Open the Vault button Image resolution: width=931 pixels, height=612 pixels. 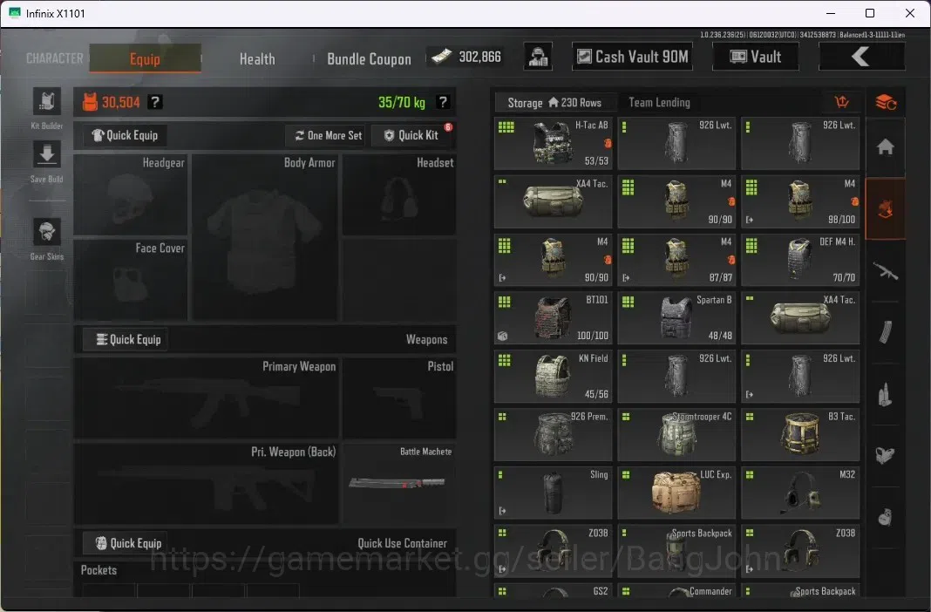tap(755, 57)
